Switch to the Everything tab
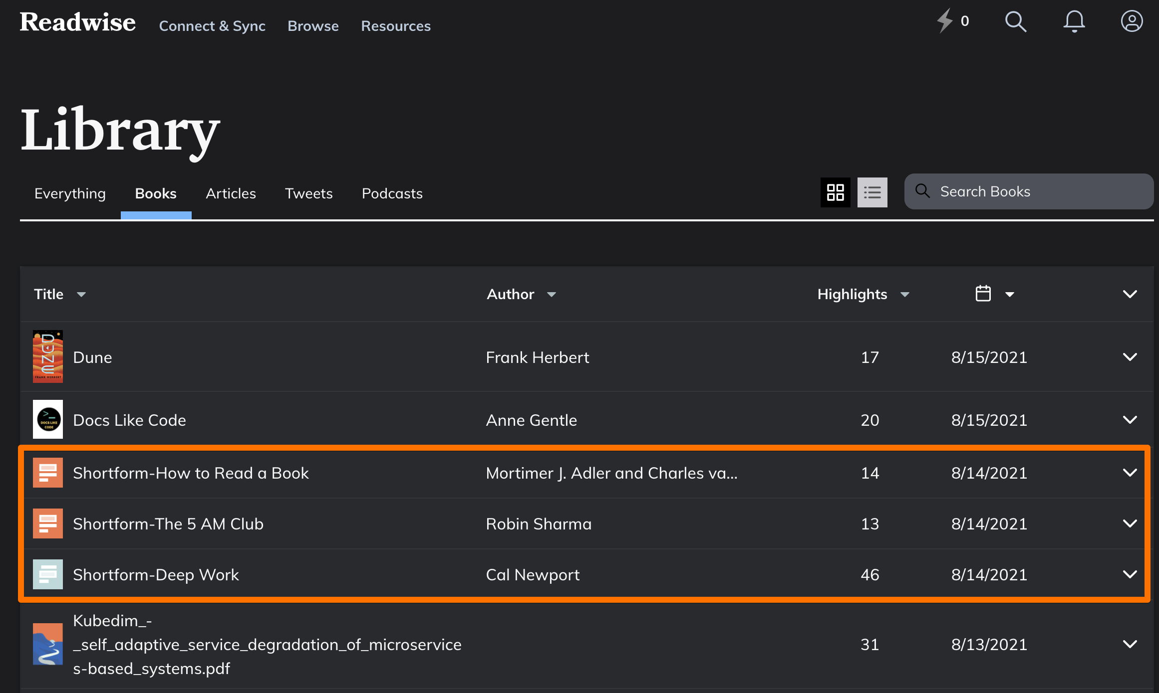This screenshot has width=1159, height=693. pyautogui.click(x=70, y=193)
